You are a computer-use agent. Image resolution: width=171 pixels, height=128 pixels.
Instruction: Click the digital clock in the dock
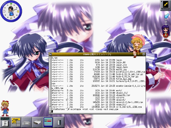[x=5, y=119]
